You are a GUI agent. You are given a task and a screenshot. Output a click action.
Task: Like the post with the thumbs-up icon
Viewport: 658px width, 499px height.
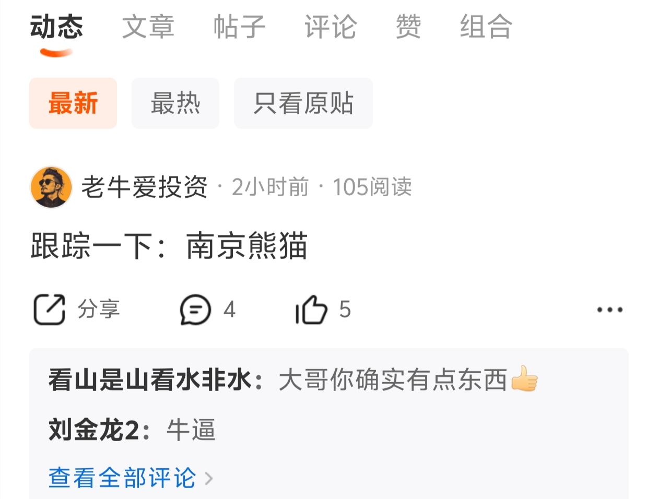pyautogui.click(x=311, y=310)
